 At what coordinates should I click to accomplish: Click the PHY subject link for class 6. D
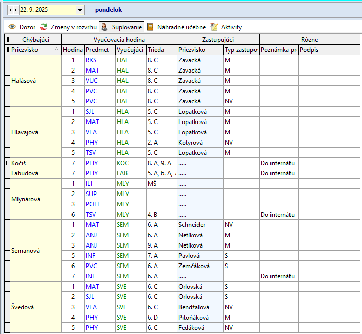coord(92,318)
